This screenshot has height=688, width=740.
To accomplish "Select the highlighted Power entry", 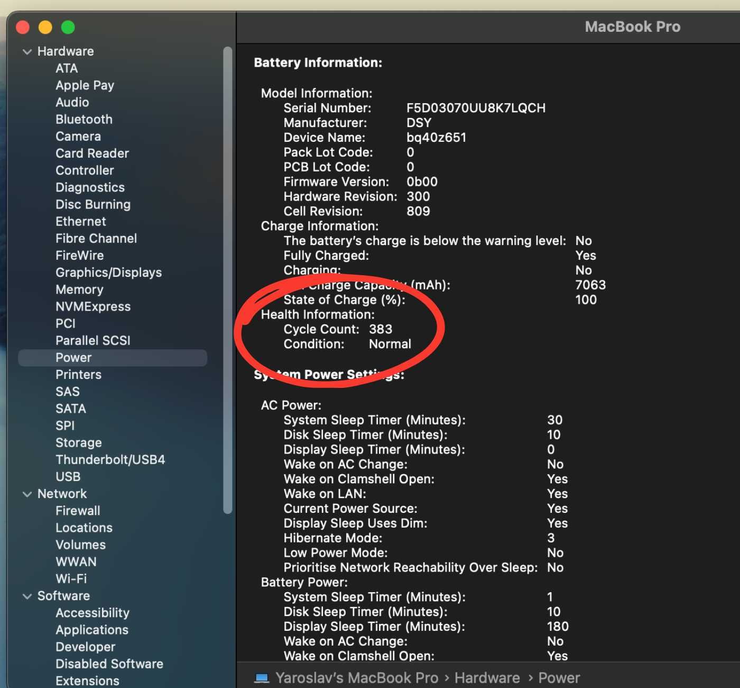I will point(113,358).
